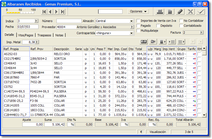Click the tariff arrow icon in RELOJ ORO row
Screen dimensions: 212x139
(x=194, y=54)
